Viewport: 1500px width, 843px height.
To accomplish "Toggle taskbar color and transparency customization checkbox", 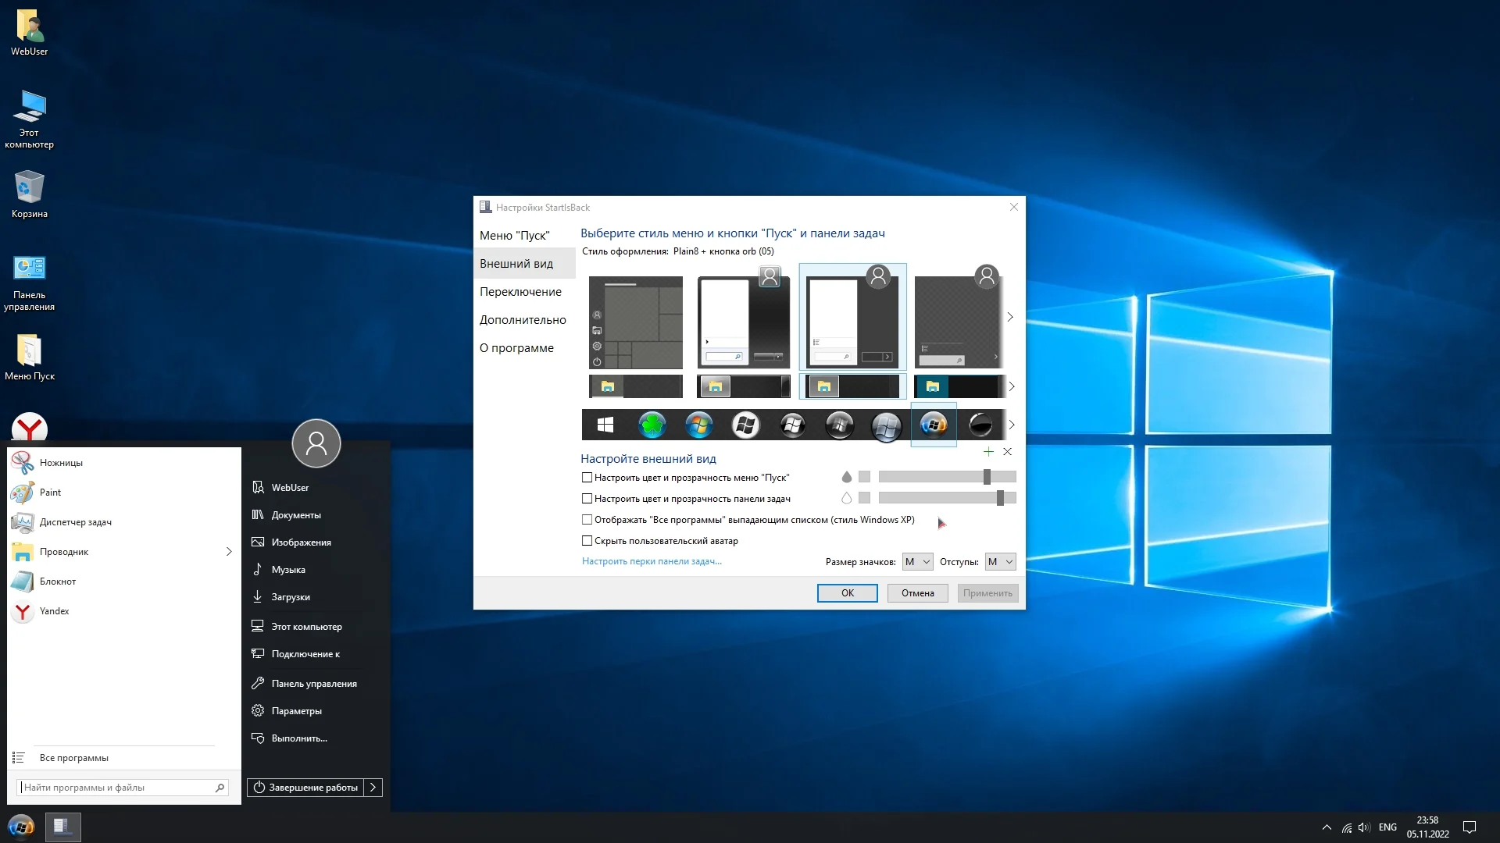I will (587, 499).
